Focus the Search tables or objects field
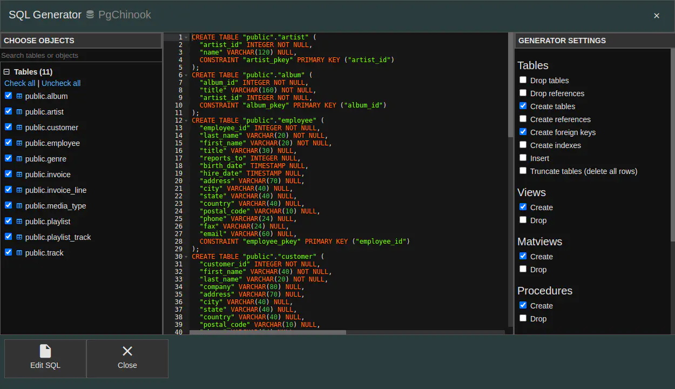Screen dimensions: 675x389 coord(81,56)
